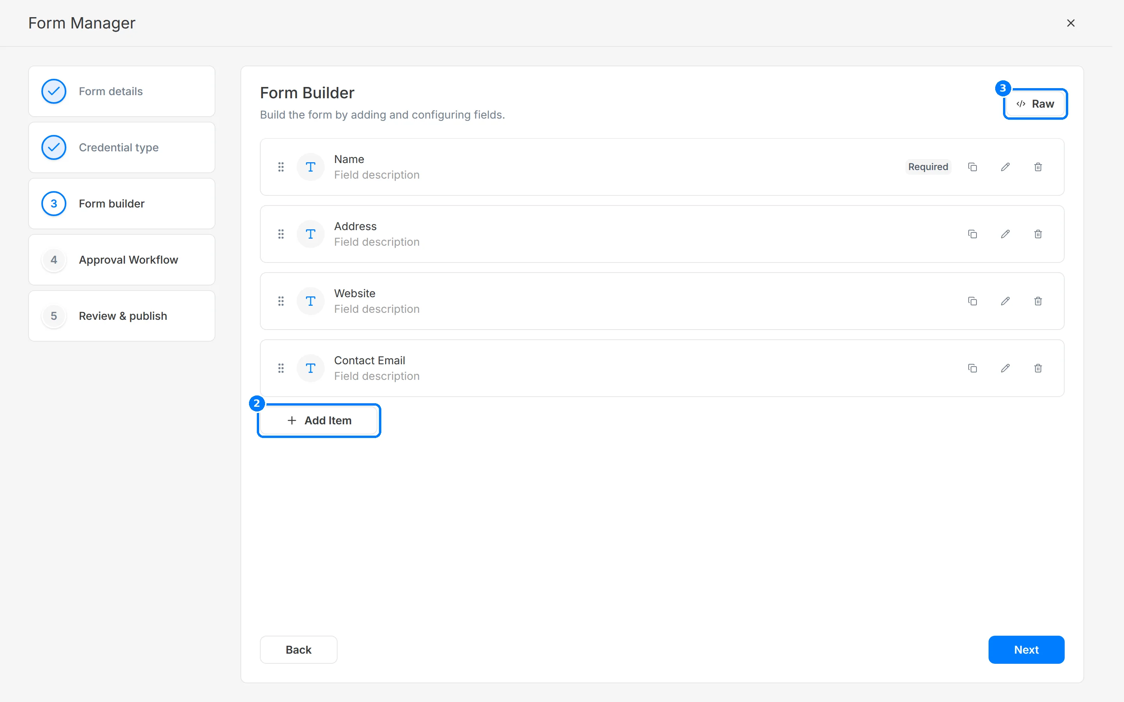
Task: Duplicate the Address field
Action: click(972, 234)
